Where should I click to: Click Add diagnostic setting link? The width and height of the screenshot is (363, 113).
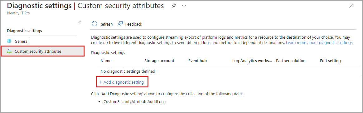coord(123,82)
